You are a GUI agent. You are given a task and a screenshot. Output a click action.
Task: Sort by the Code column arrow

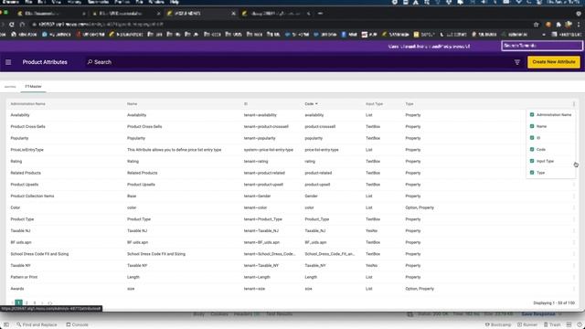pos(316,104)
